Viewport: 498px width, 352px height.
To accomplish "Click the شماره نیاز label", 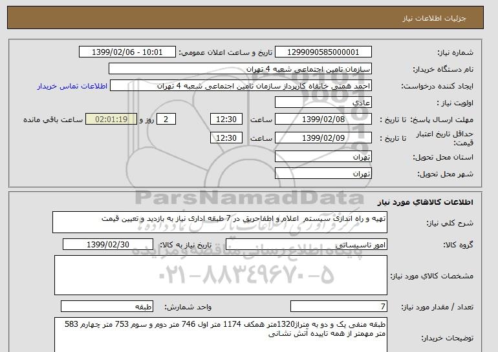I will point(455,52).
